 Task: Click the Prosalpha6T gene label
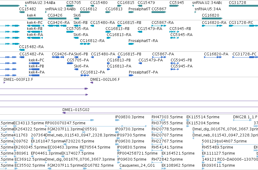(x=139, y=9)
